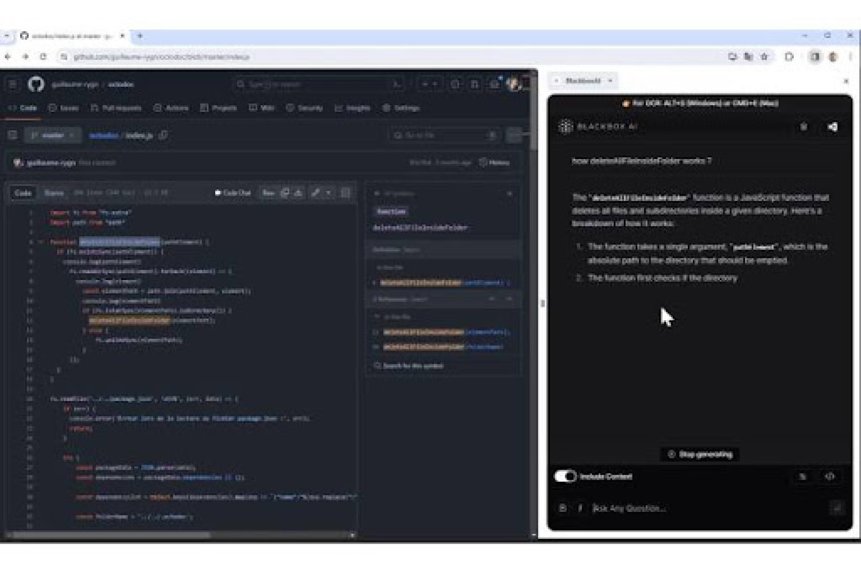The height and width of the screenshot is (574, 861).
Task: Open the GitHub command palette icon
Action: point(397,84)
